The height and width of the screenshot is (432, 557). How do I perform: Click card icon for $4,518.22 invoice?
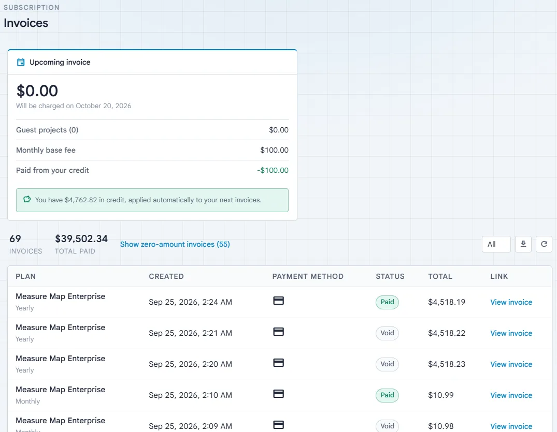pos(279,332)
